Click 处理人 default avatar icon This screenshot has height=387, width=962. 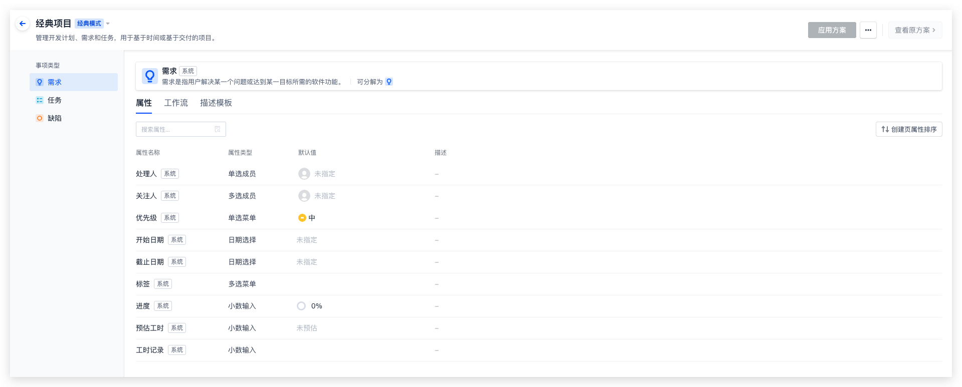tap(304, 174)
